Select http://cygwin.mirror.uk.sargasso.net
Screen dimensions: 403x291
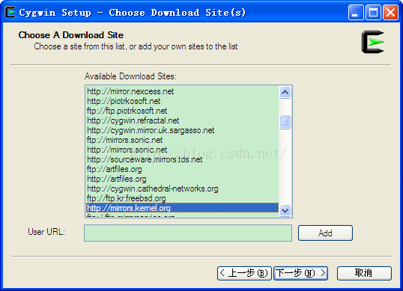tap(183, 130)
